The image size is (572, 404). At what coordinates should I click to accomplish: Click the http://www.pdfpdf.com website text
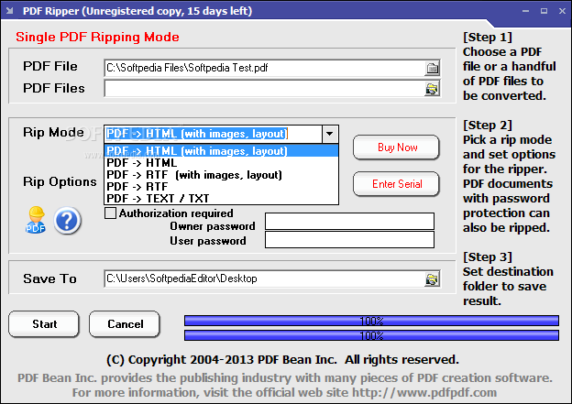424,393
